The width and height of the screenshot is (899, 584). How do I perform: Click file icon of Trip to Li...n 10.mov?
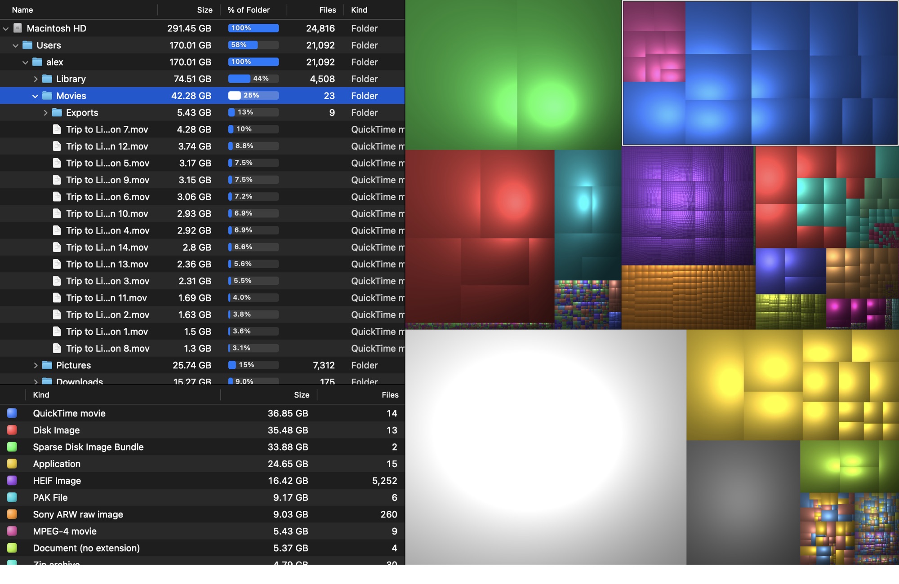click(x=57, y=213)
